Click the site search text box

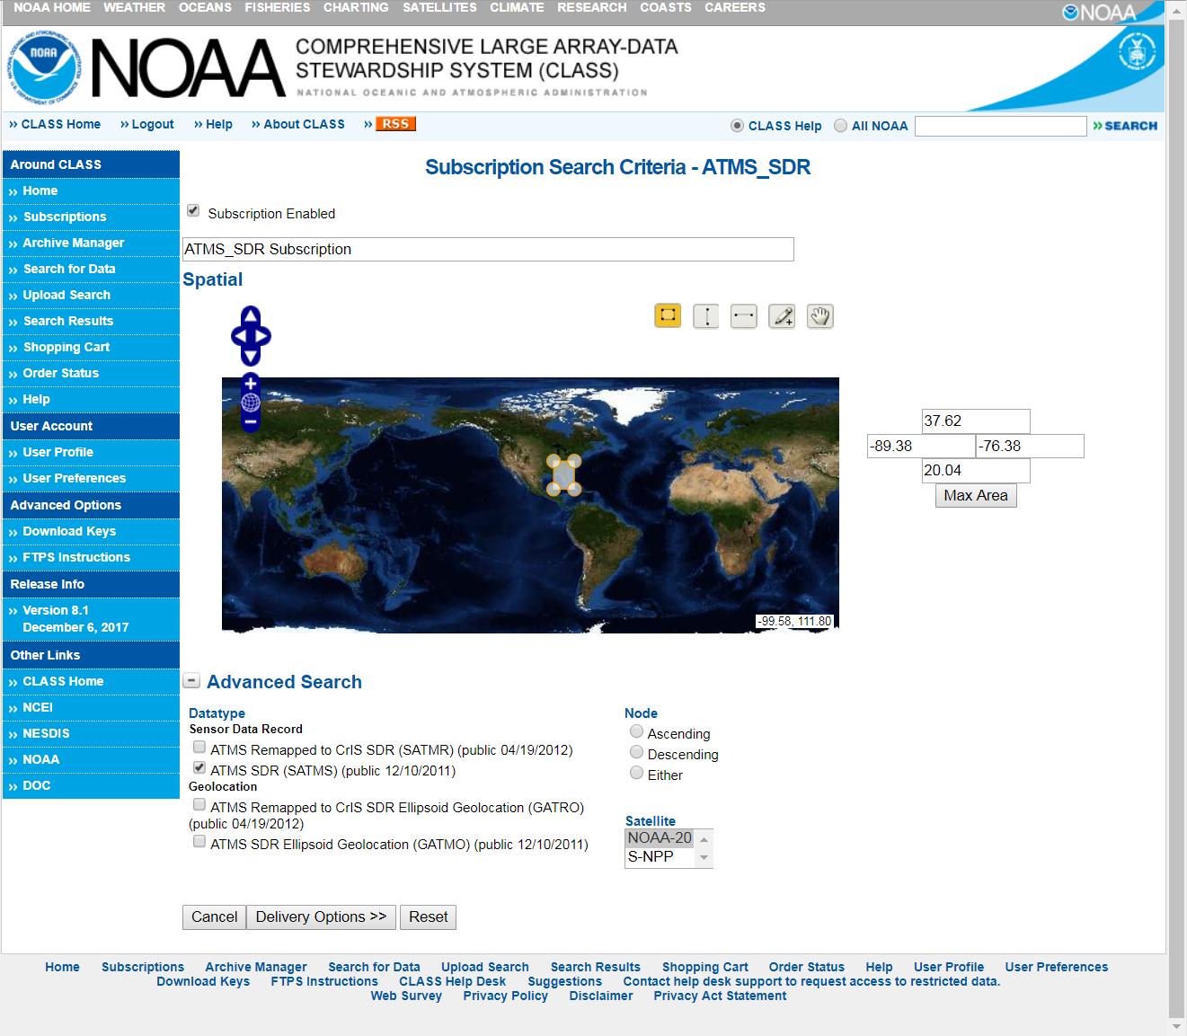click(1001, 126)
